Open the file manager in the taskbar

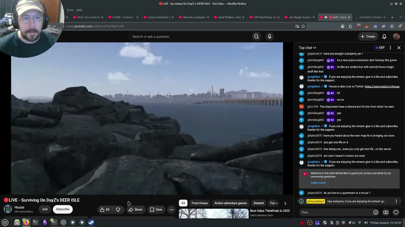[17, 222]
